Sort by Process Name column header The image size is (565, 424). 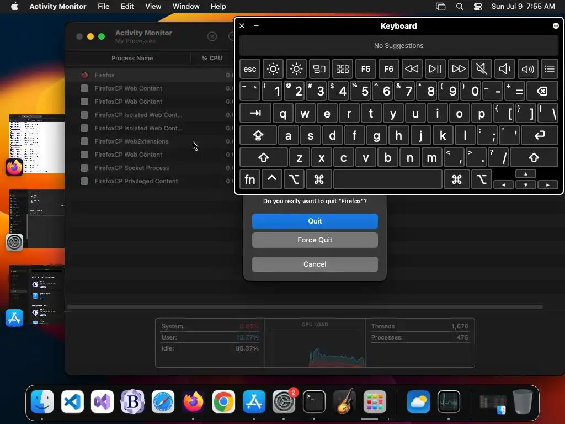(132, 57)
